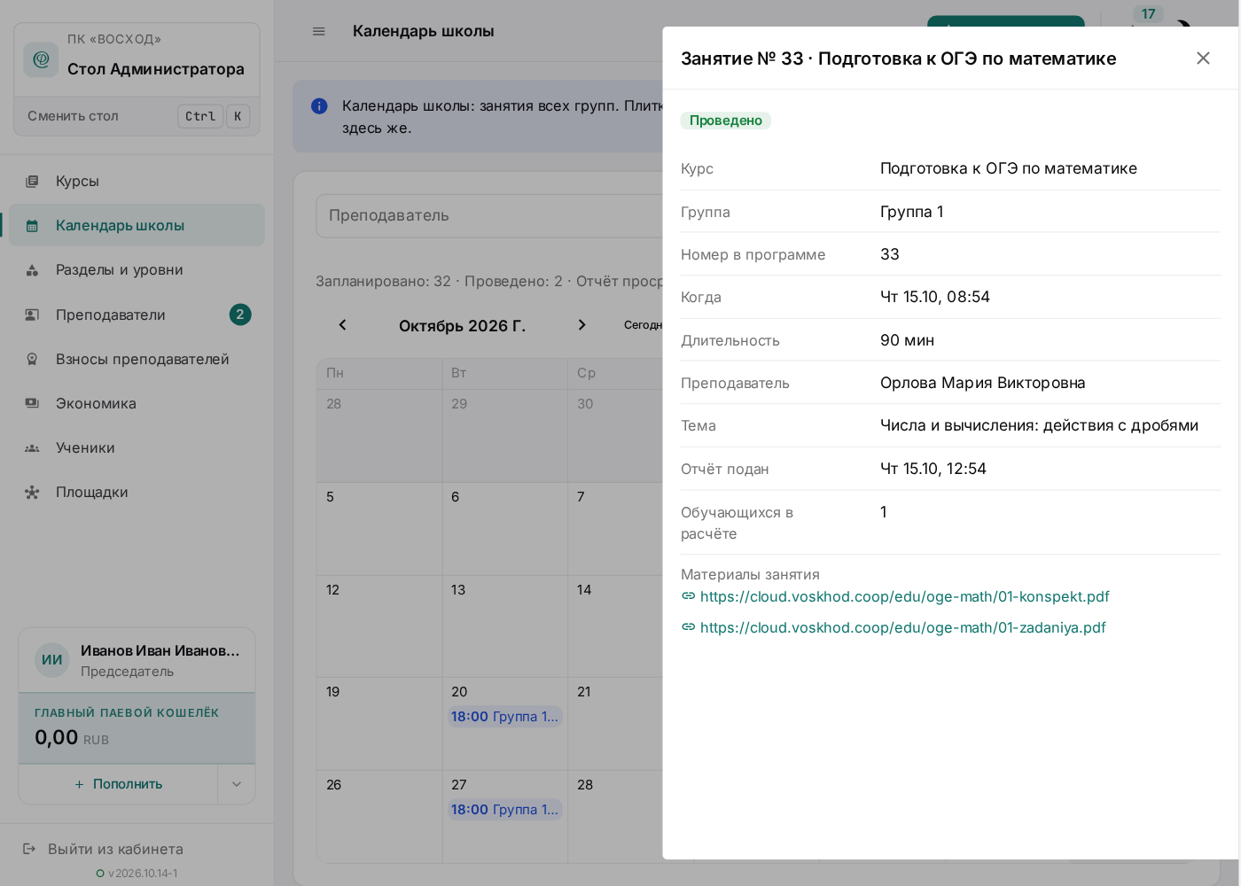Click the notification counter 17
1241x886 pixels.
(x=1148, y=14)
